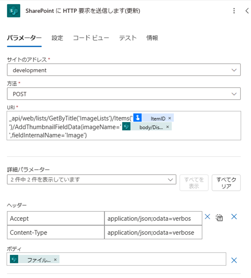Delete the Accept header row with blue X
Viewport: 251px width, 278px height.
(x=207, y=217)
